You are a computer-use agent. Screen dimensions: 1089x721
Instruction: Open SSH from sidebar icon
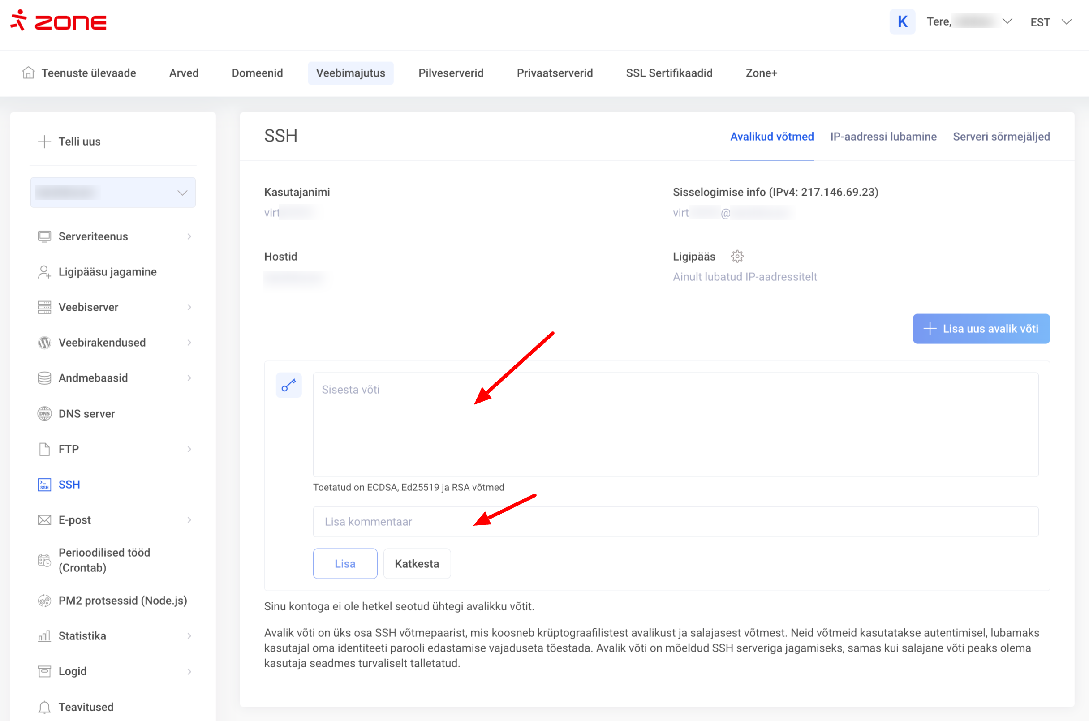[44, 484]
